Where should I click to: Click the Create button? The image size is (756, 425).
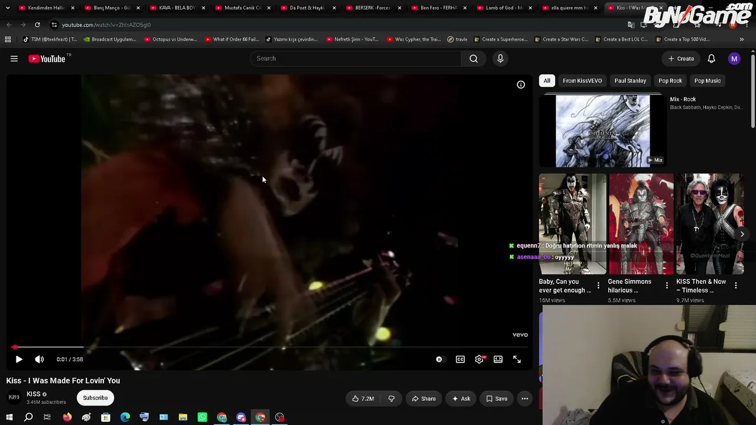pos(682,58)
